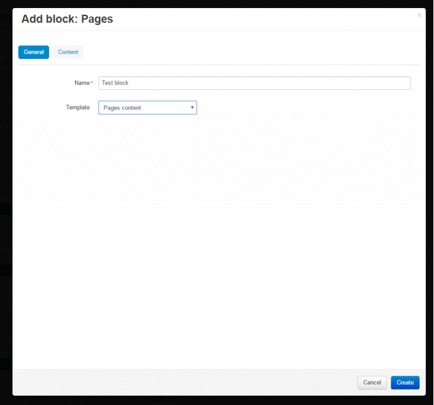Switch to the General tab
Viewport: 434px width, 405px height.
click(x=33, y=52)
